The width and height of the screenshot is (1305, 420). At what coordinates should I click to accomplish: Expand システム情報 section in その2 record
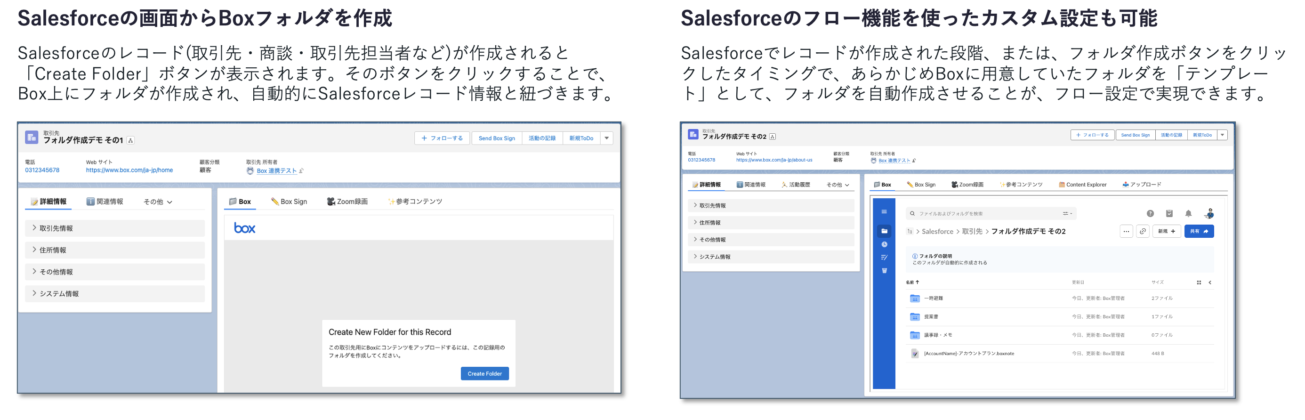tap(771, 256)
